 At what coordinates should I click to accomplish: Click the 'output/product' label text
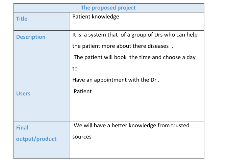(x=36, y=139)
